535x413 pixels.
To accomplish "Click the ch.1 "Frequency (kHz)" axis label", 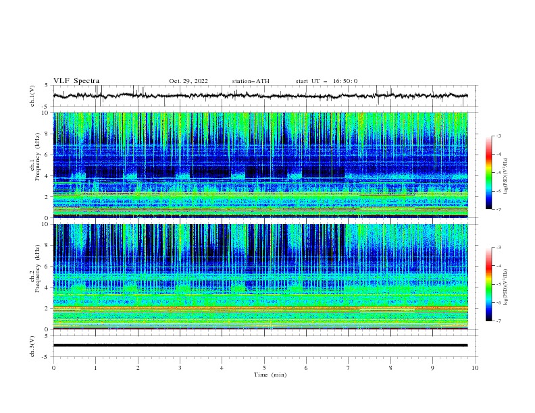I will (x=38, y=157).
